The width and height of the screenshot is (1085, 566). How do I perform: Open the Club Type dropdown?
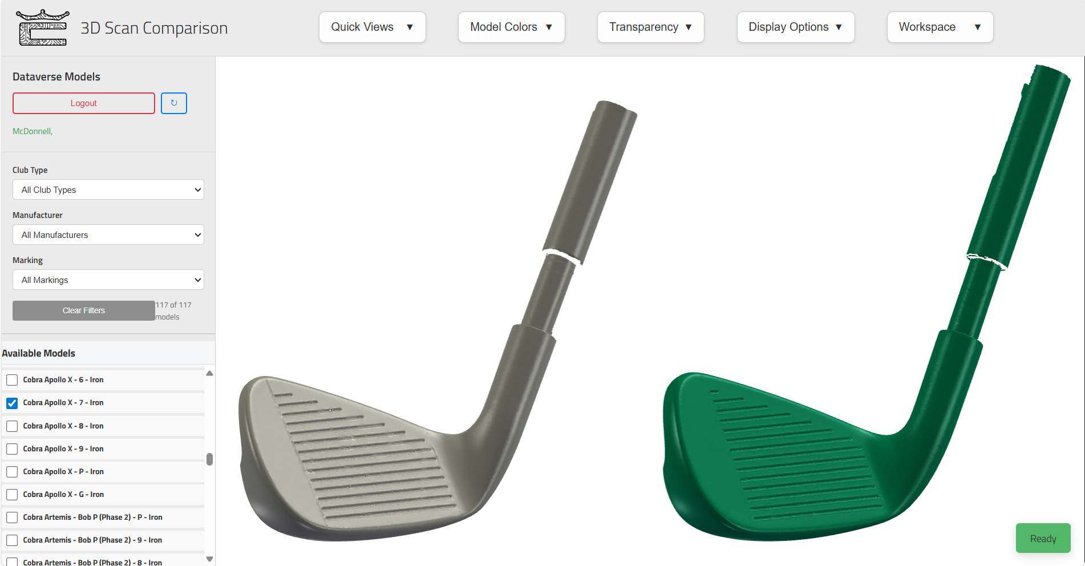click(x=108, y=189)
